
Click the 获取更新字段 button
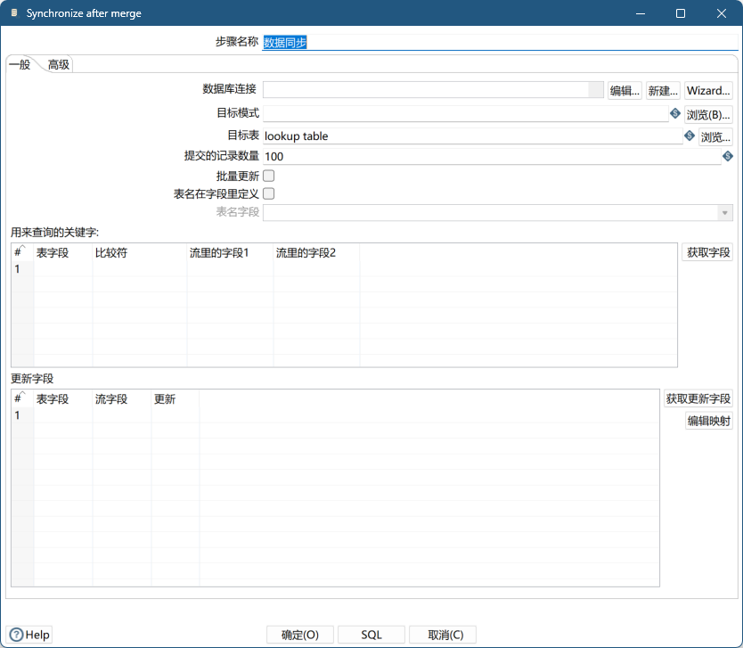698,398
